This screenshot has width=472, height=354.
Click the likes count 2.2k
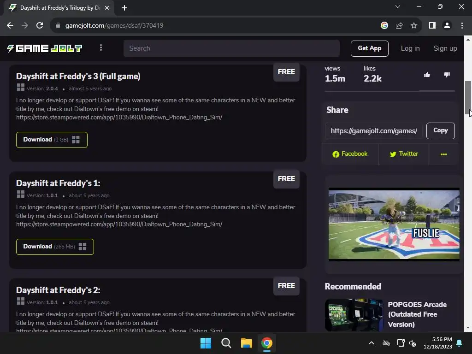[x=372, y=78]
